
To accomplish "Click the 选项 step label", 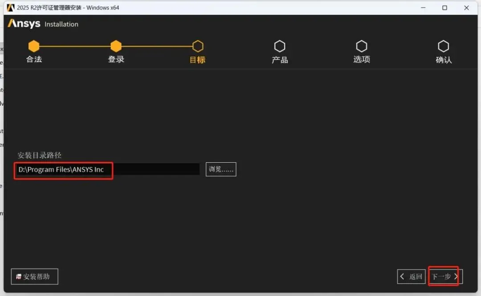I will 362,59.
